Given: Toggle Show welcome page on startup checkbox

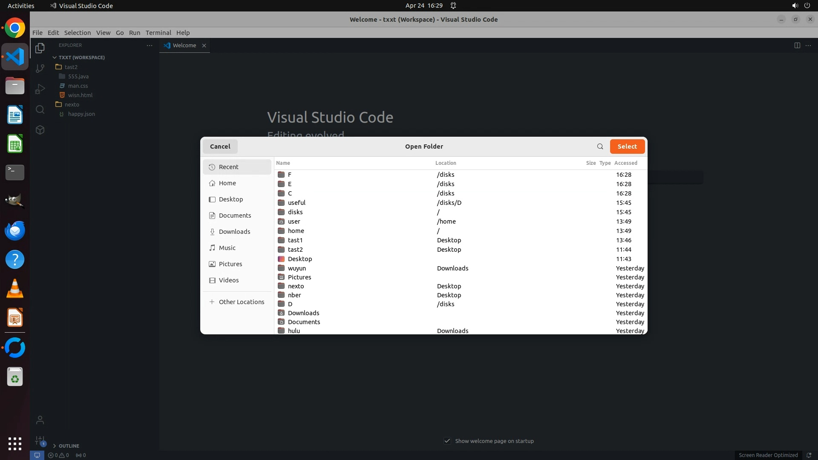Looking at the screenshot, I should tap(447, 441).
